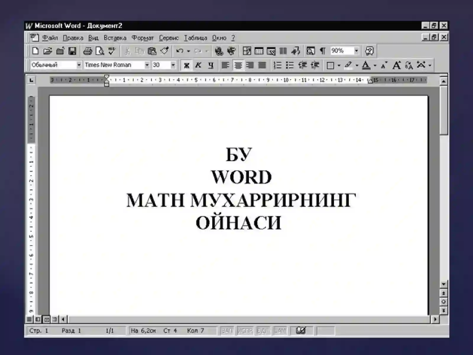Create a new blank document
Image resolution: width=473 pixels, height=355 pixels.
coord(35,51)
